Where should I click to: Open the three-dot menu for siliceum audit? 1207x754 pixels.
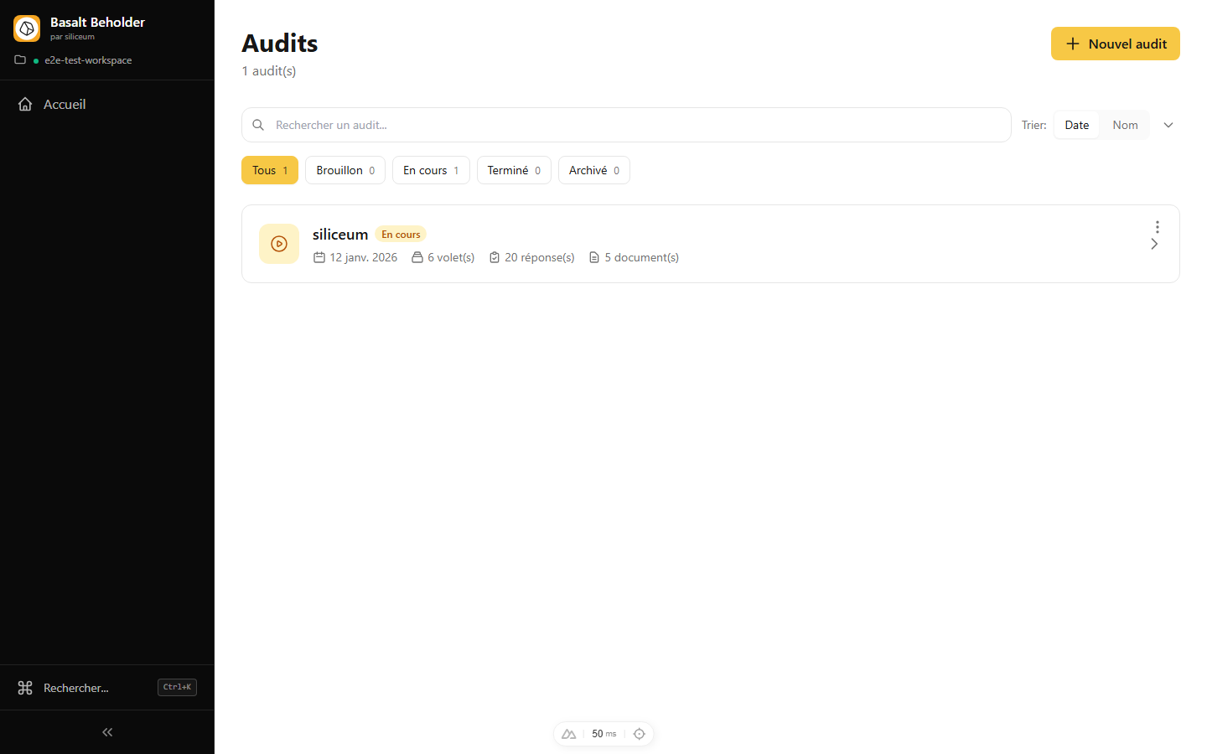[1158, 227]
